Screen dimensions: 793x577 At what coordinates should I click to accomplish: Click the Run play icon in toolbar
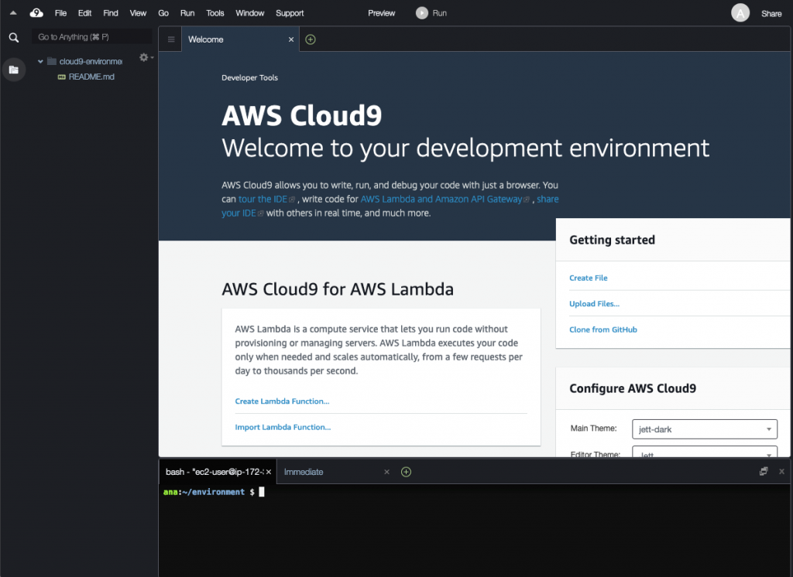pos(422,13)
